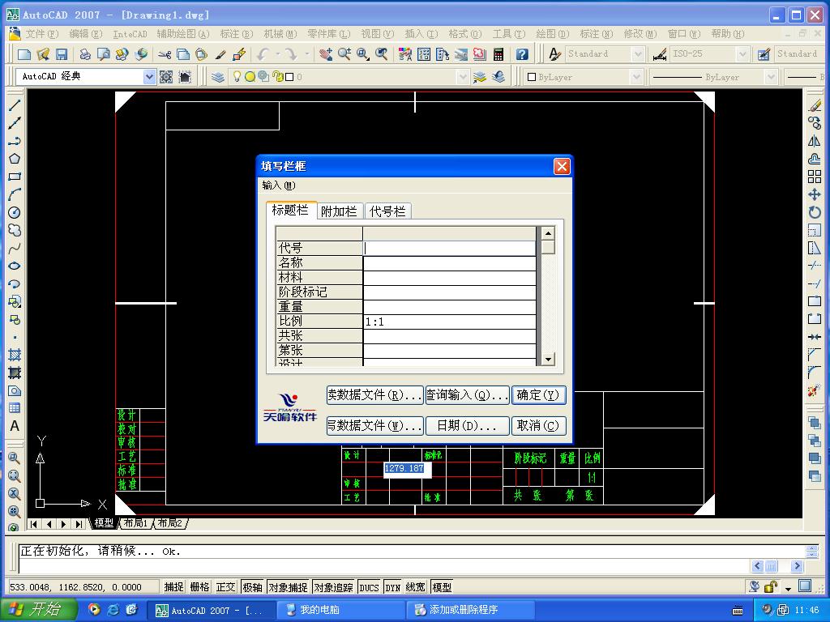This screenshot has width=830, height=622.
Task: Select the Mirror tool
Action: pos(815,141)
